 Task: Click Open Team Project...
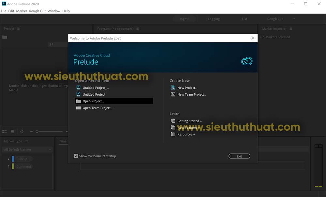pyautogui.click(x=97, y=108)
